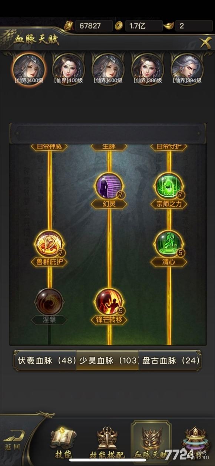Click the 返回 back button
This screenshot has width=215, height=466.
pyautogui.click(x=14, y=441)
